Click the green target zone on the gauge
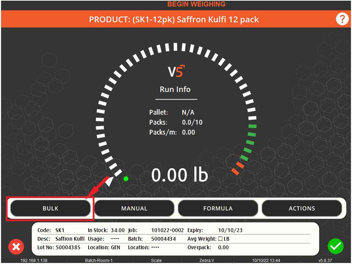Viewport: 352px width, 264px height. coord(249,142)
